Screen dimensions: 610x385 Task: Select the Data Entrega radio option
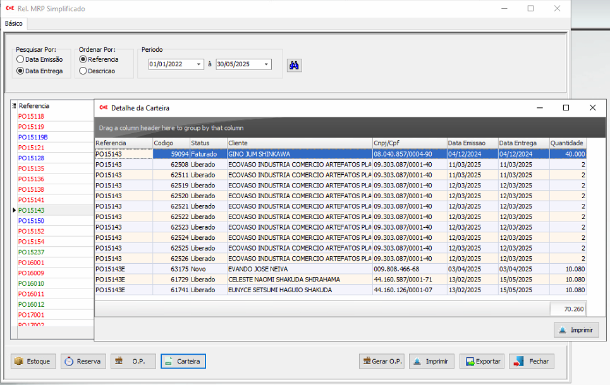21,71
